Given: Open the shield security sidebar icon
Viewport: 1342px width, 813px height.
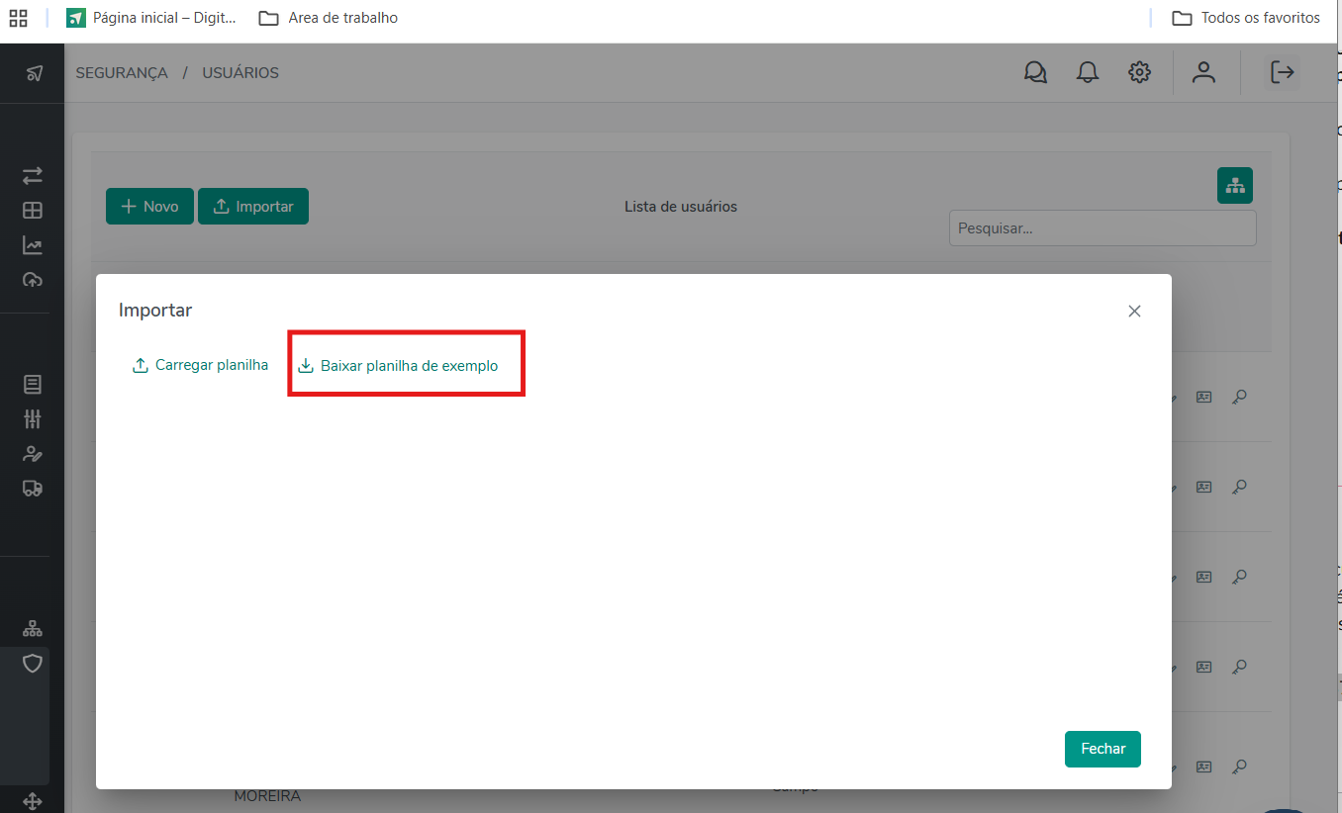Looking at the screenshot, I should (33, 663).
